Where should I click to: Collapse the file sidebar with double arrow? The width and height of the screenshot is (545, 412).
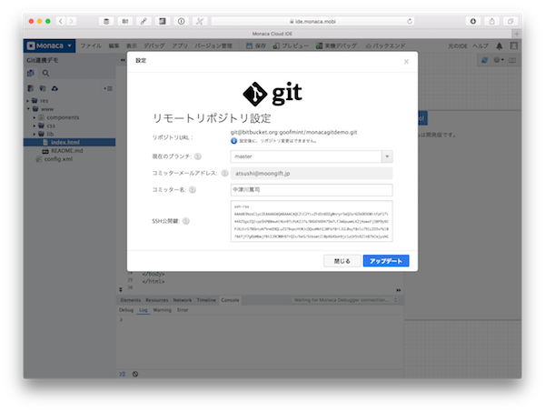point(123,60)
